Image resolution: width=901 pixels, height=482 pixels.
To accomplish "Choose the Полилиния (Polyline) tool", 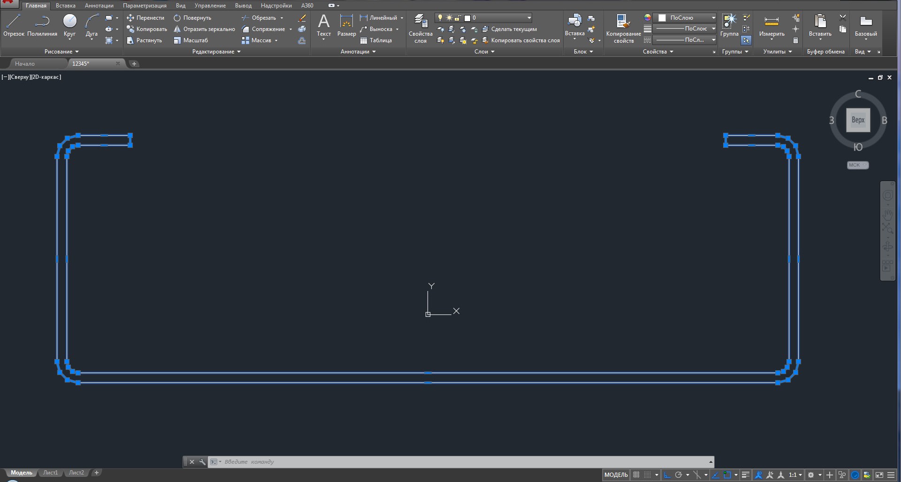I will pos(42,25).
